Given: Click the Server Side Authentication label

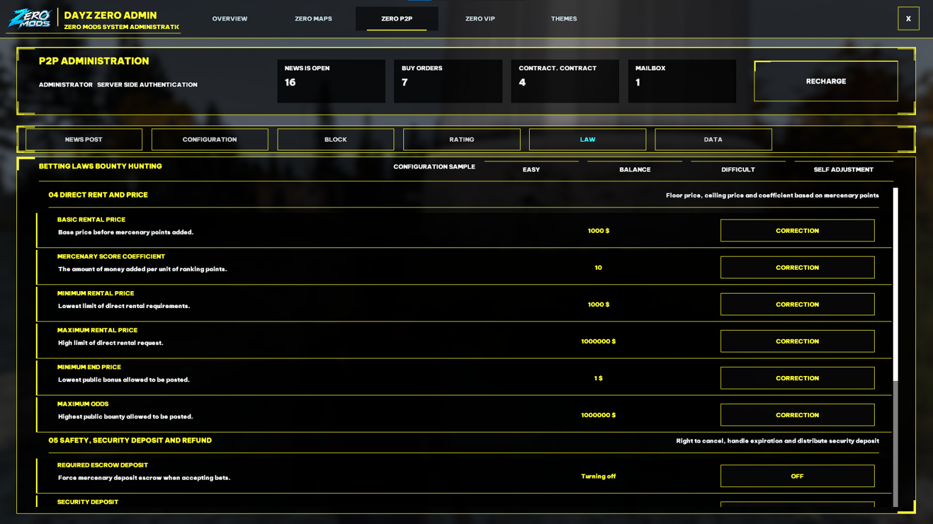Looking at the screenshot, I should (147, 85).
